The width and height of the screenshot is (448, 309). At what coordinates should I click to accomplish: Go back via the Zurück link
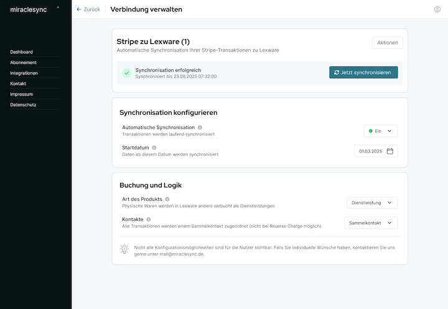coord(88,9)
